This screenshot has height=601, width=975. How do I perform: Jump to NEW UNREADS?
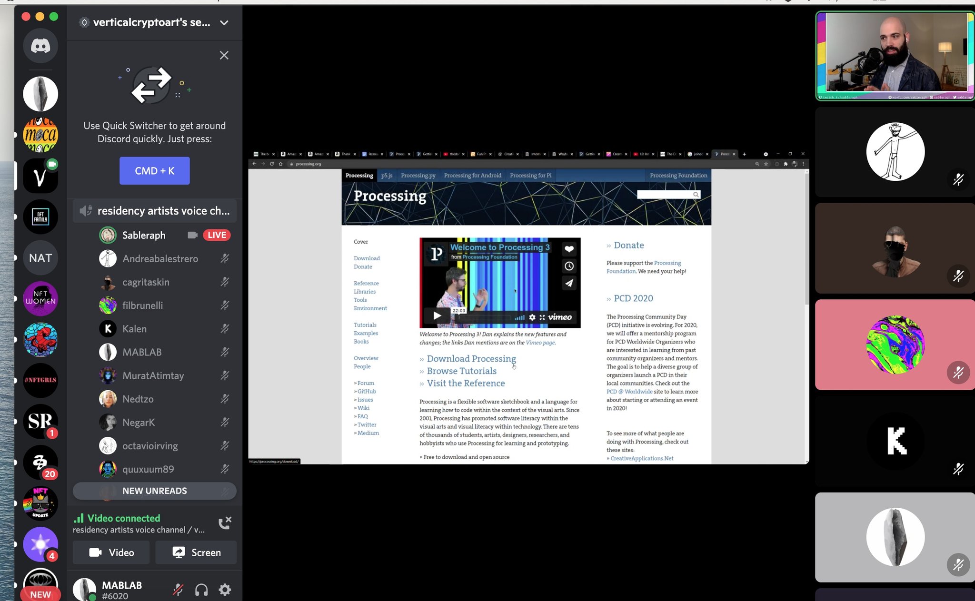tap(155, 491)
